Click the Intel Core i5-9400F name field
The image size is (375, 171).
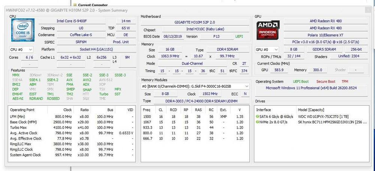[x=72, y=21]
